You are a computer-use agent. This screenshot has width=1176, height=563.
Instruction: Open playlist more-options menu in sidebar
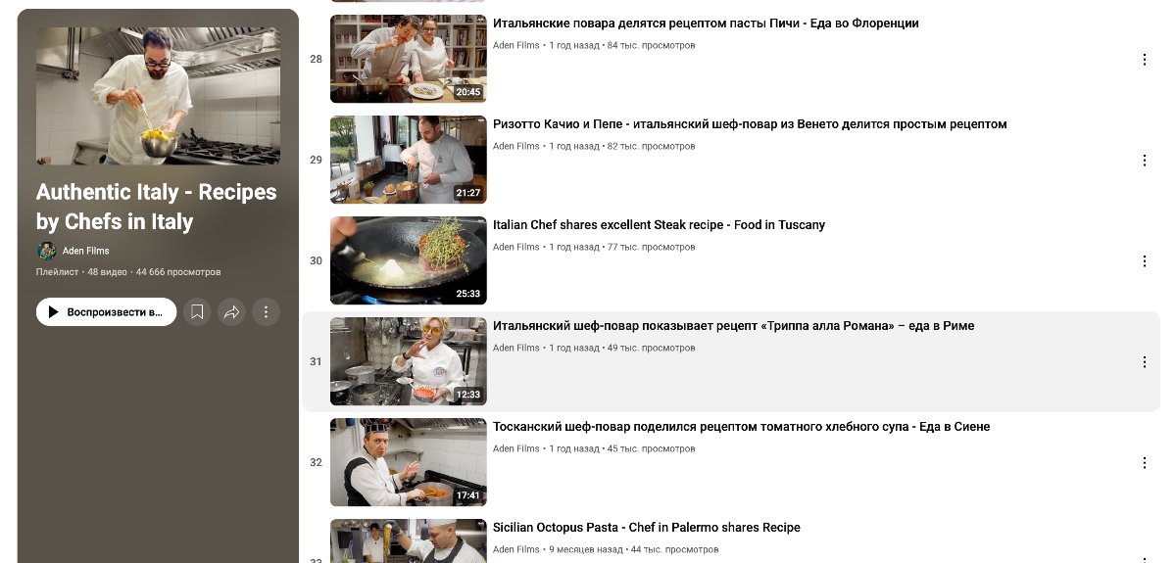(x=266, y=312)
